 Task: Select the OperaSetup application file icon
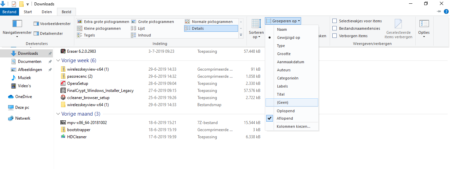(63, 83)
